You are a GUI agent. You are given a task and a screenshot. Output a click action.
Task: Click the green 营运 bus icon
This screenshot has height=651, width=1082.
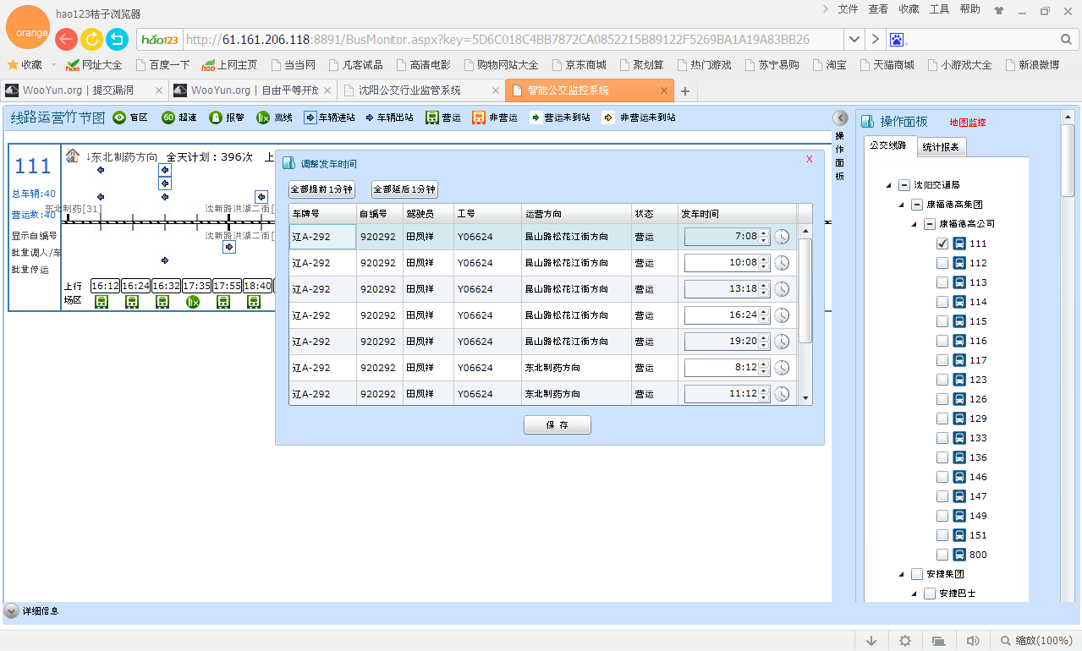432,118
